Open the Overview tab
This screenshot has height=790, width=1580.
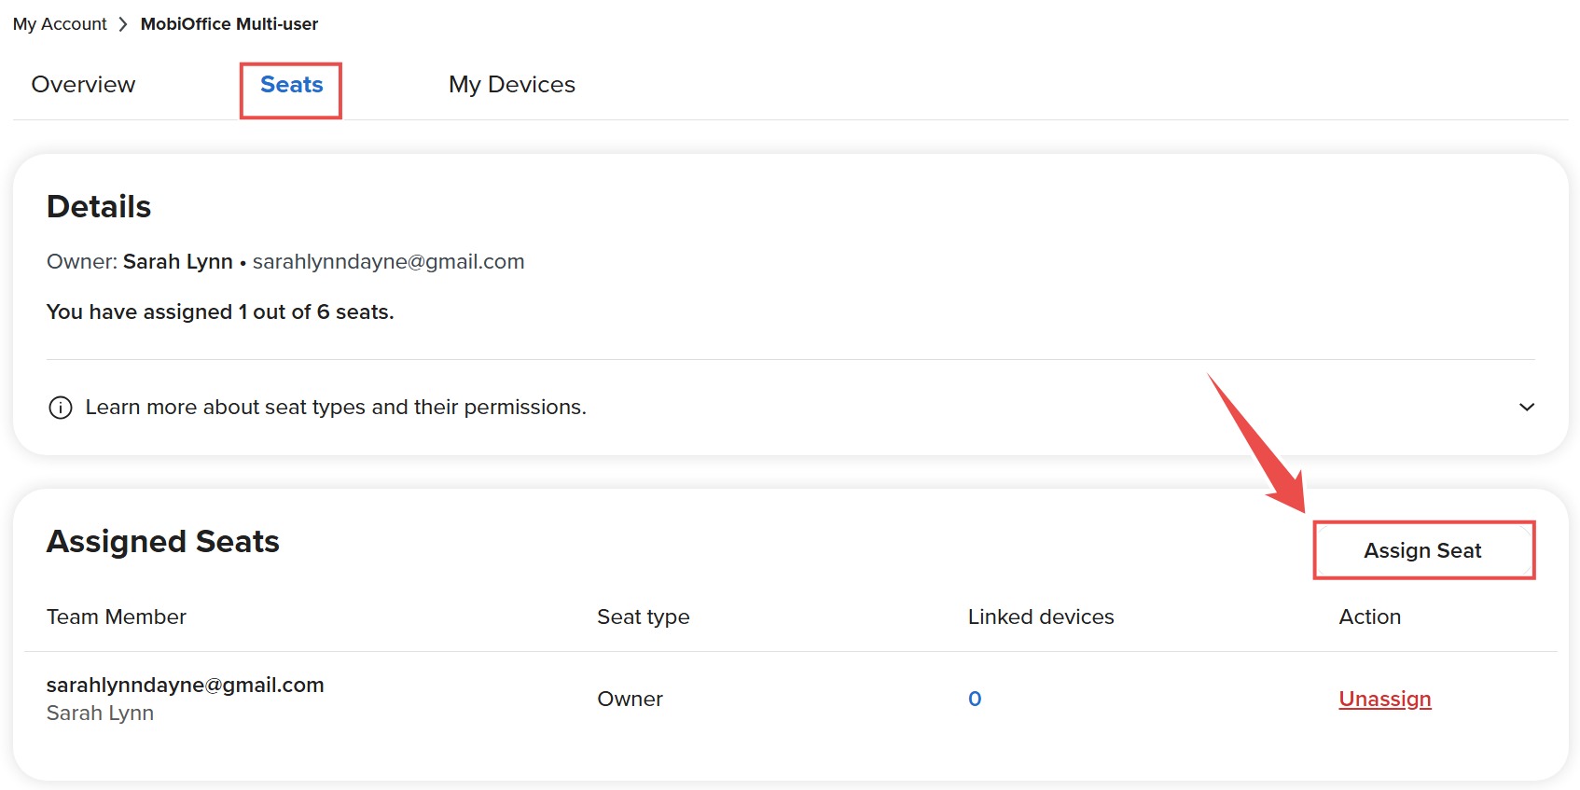click(83, 85)
